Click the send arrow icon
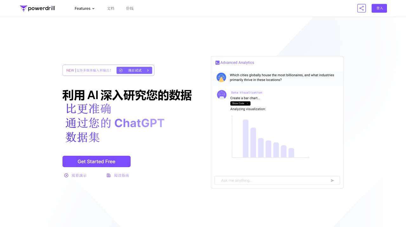Screen dimensions: 406x227 point(332,180)
